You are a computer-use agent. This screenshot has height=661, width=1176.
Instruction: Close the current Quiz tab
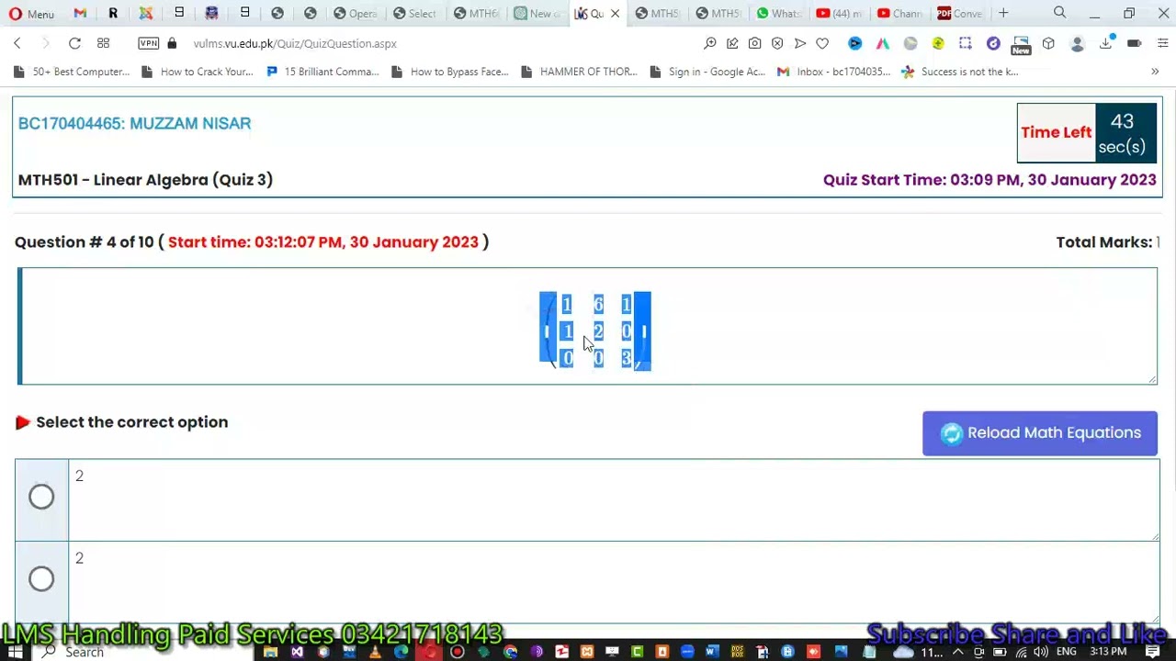[x=615, y=14]
